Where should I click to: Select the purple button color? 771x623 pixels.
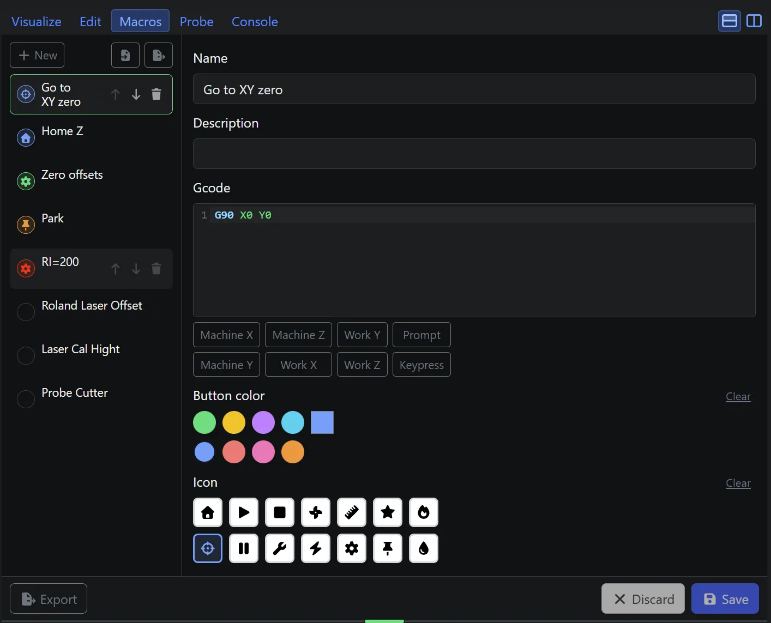point(263,422)
